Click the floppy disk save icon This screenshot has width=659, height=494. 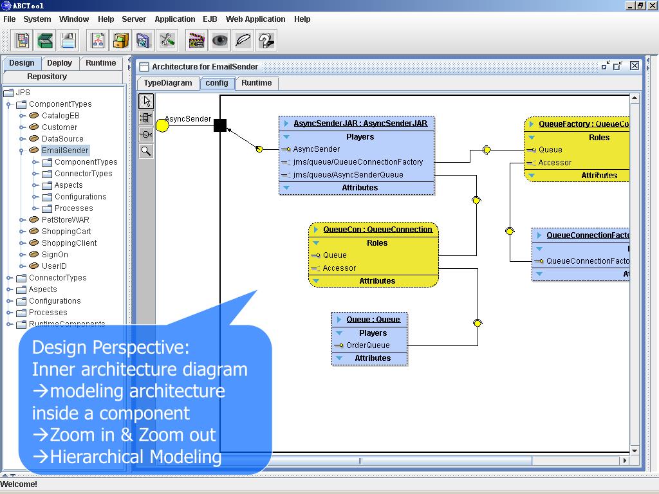(68, 41)
